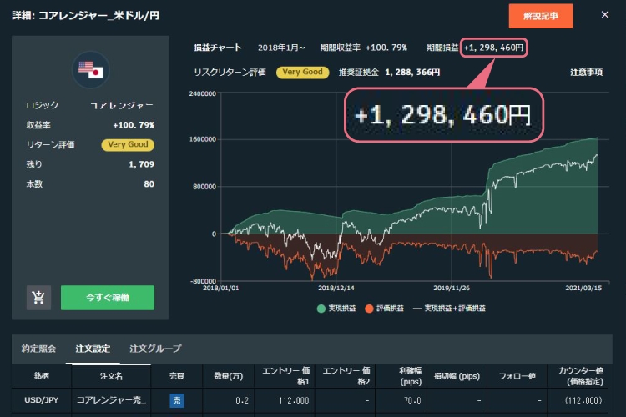This screenshot has height=417, width=626.
Task: Click the 期間収益率 +100.79% value
Action: [x=386, y=48]
